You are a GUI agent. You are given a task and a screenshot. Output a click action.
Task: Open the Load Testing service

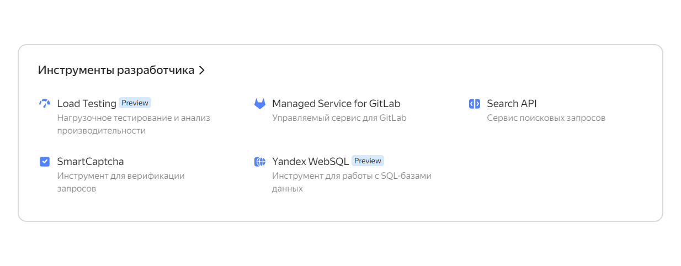click(x=87, y=103)
